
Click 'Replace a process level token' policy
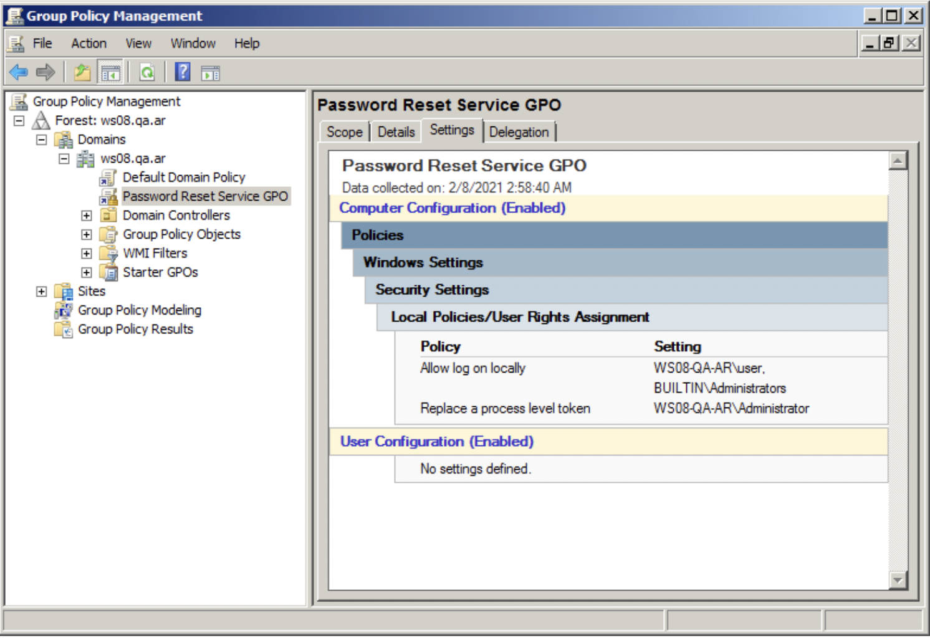coord(505,409)
